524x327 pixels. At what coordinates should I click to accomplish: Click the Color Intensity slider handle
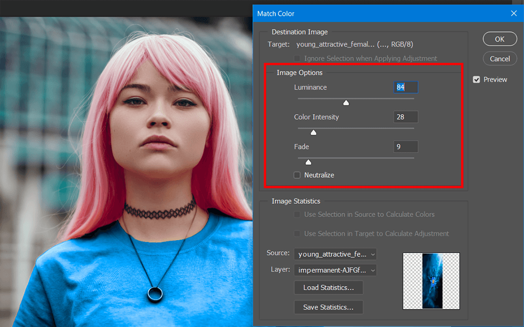pos(314,133)
